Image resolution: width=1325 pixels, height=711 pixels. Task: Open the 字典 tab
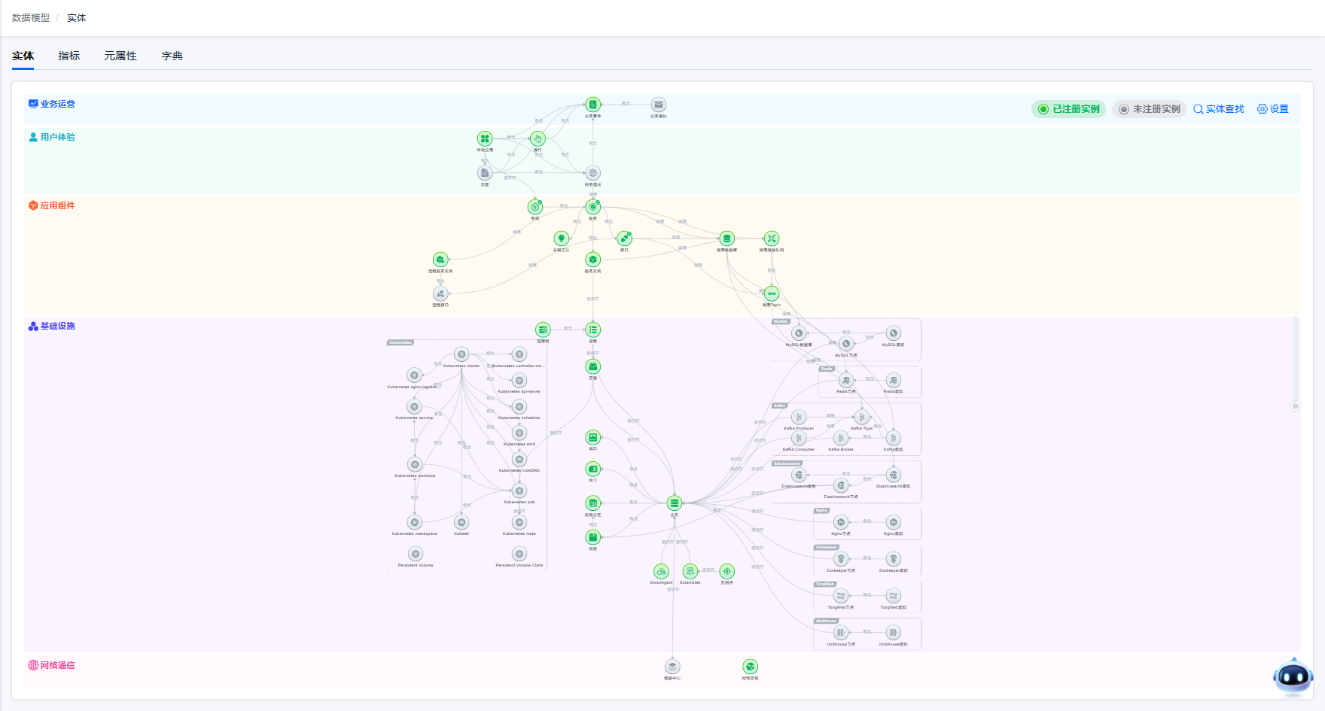pyautogui.click(x=172, y=56)
